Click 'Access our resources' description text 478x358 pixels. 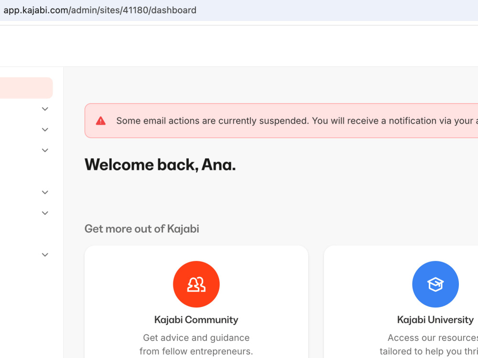click(433, 337)
